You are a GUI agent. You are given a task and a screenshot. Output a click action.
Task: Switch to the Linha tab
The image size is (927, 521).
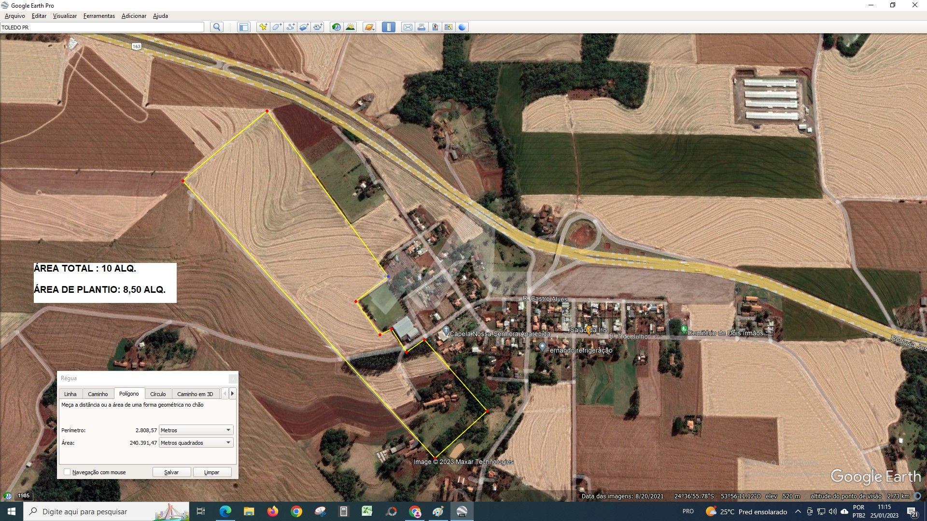click(x=70, y=394)
